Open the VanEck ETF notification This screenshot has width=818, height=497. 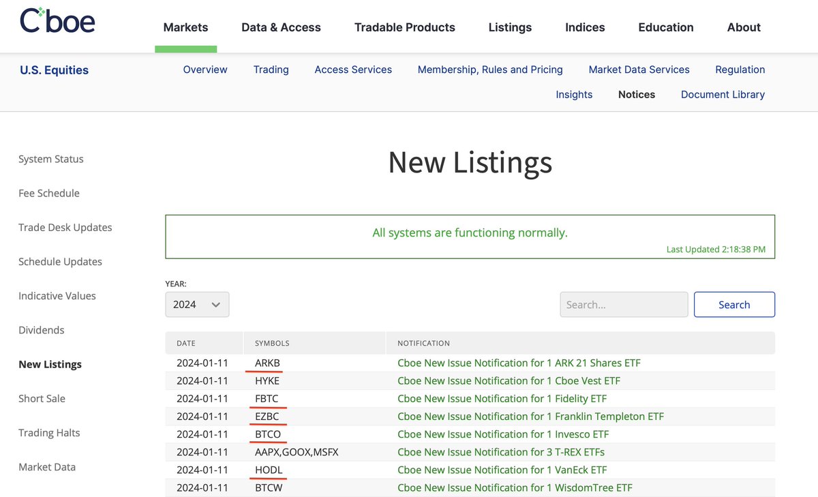click(502, 470)
